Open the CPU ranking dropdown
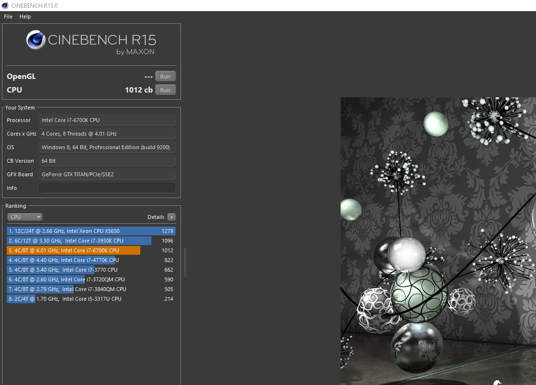This screenshot has height=385, width=536. point(25,217)
